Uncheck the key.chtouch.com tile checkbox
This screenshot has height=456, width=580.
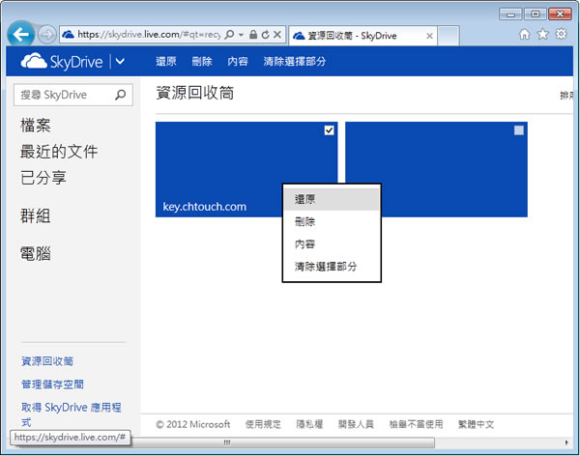tap(329, 130)
